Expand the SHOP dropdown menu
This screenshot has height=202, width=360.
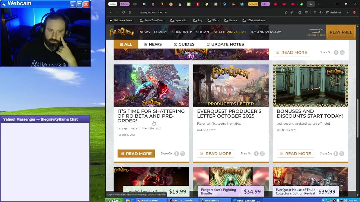[x=203, y=32]
